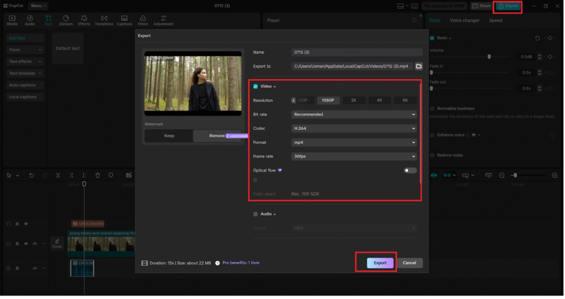Image resolution: width=565 pixels, height=299 pixels.
Task: Click the marker shield icon in the timeline toolbar
Action: pyautogui.click(x=111, y=176)
